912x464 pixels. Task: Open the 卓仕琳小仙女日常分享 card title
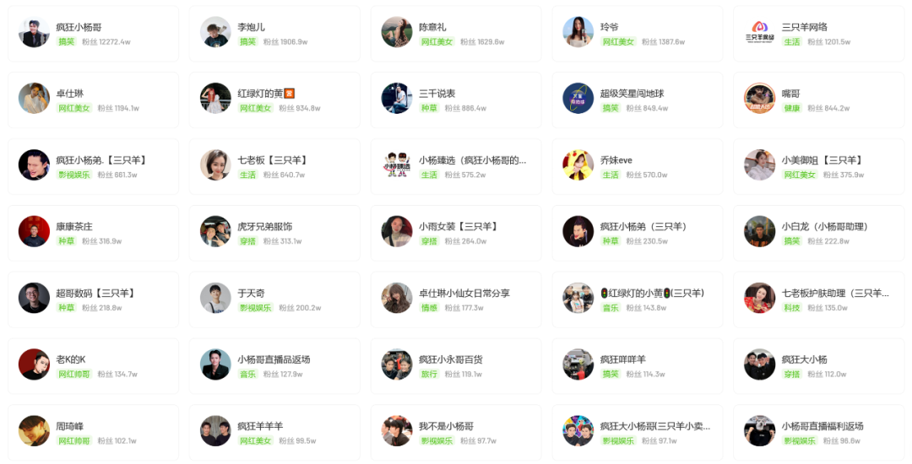click(x=464, y=294)
